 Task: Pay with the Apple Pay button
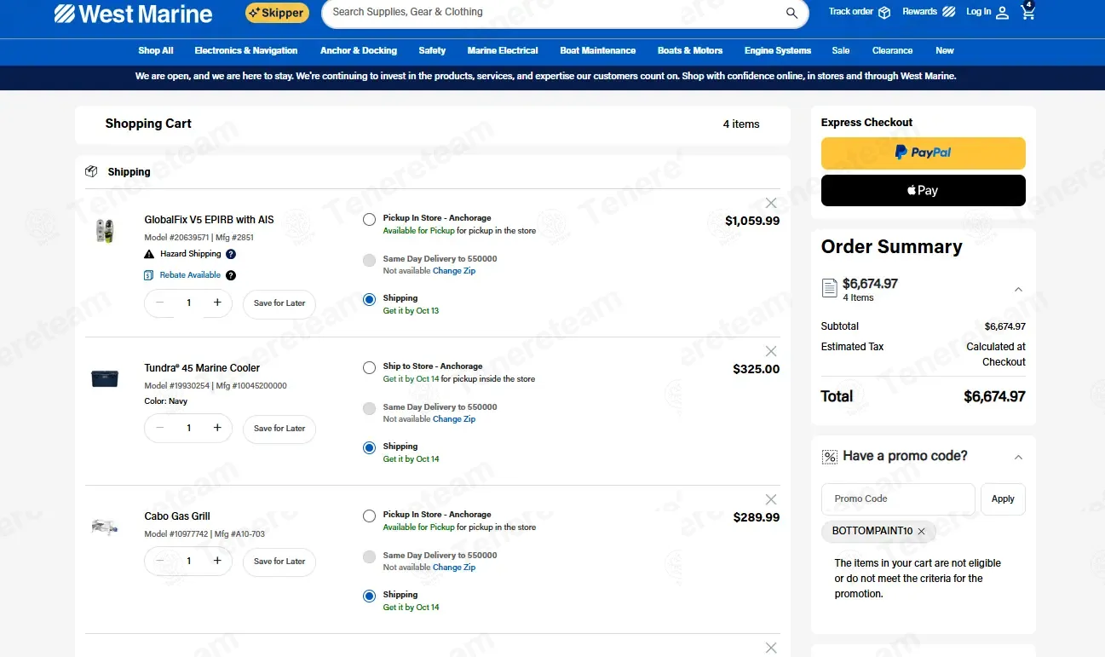(923, 191)
